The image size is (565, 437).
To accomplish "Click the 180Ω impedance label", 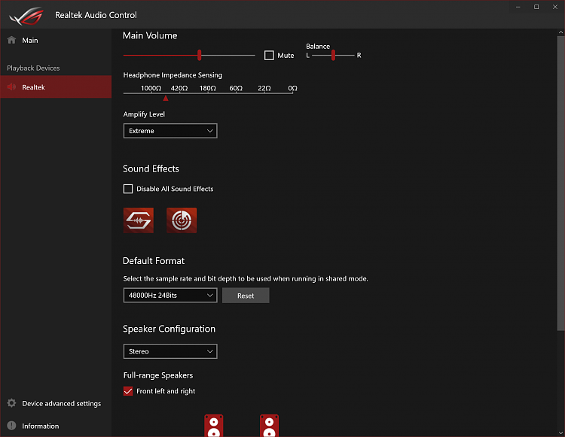I will (x=208, y=89).
